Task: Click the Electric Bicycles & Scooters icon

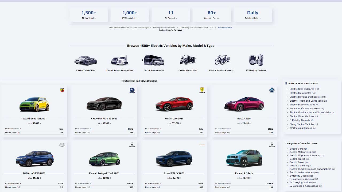Action: [x=222, y=60]
